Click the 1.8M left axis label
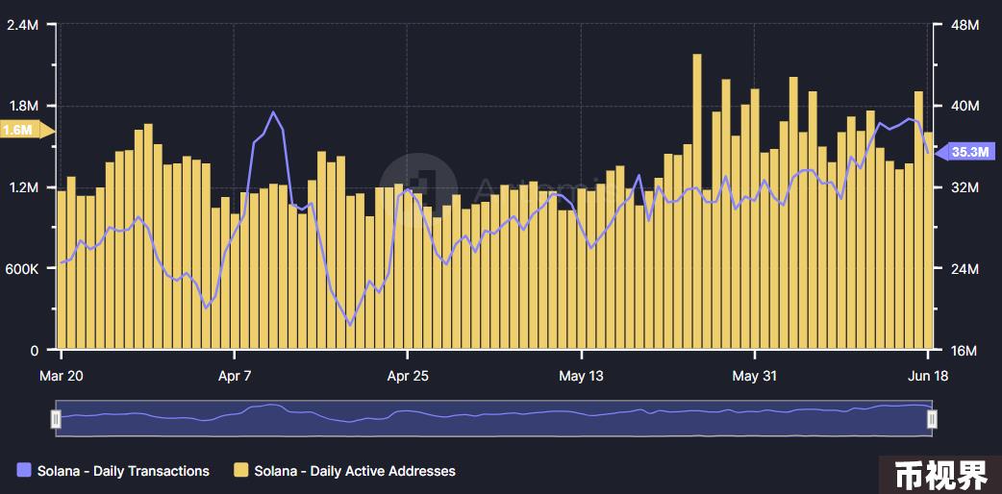The image size is (1002, 494). point(23,106)
